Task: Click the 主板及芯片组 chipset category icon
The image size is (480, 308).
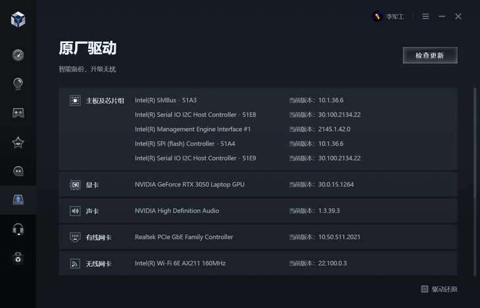Action: click(x=75, y=101)
